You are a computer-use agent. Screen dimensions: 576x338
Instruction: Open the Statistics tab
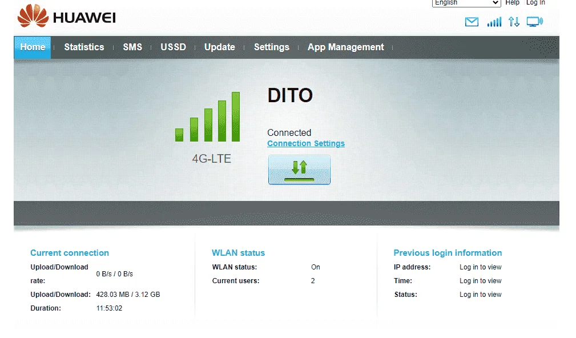(x=84, y=47)
